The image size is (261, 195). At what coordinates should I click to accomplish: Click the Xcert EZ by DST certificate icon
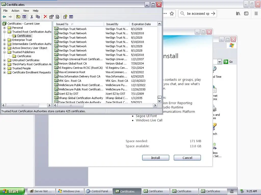(x=56, y=93)
